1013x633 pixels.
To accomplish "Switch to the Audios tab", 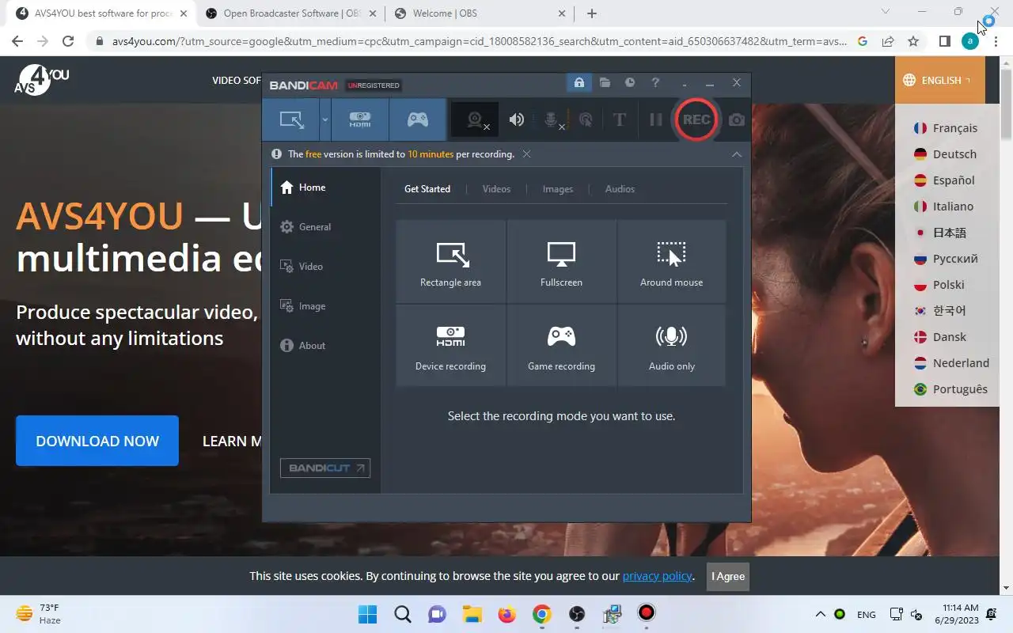I will pos(620,189).
